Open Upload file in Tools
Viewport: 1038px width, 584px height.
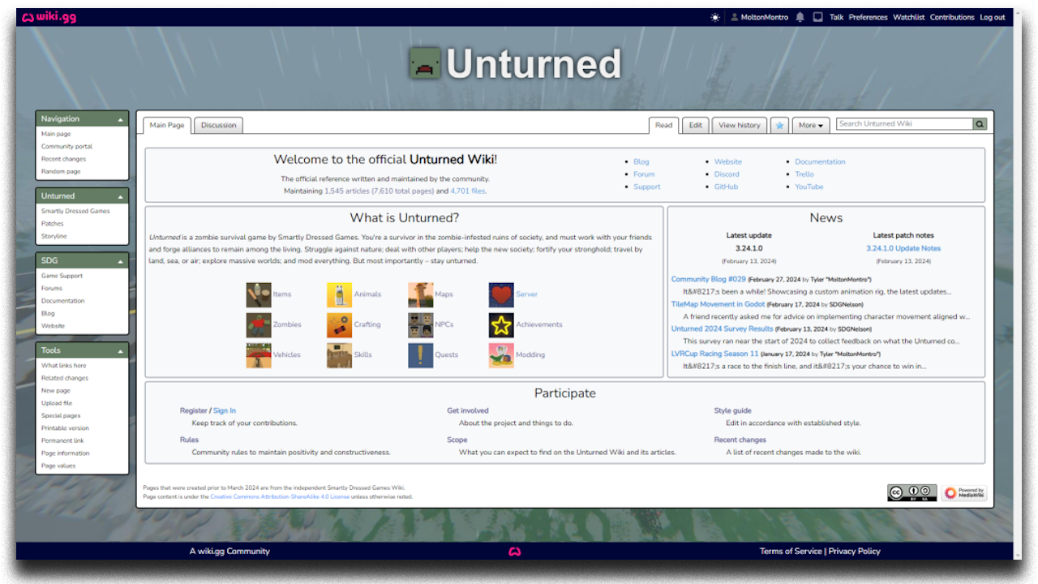(57, 403)
